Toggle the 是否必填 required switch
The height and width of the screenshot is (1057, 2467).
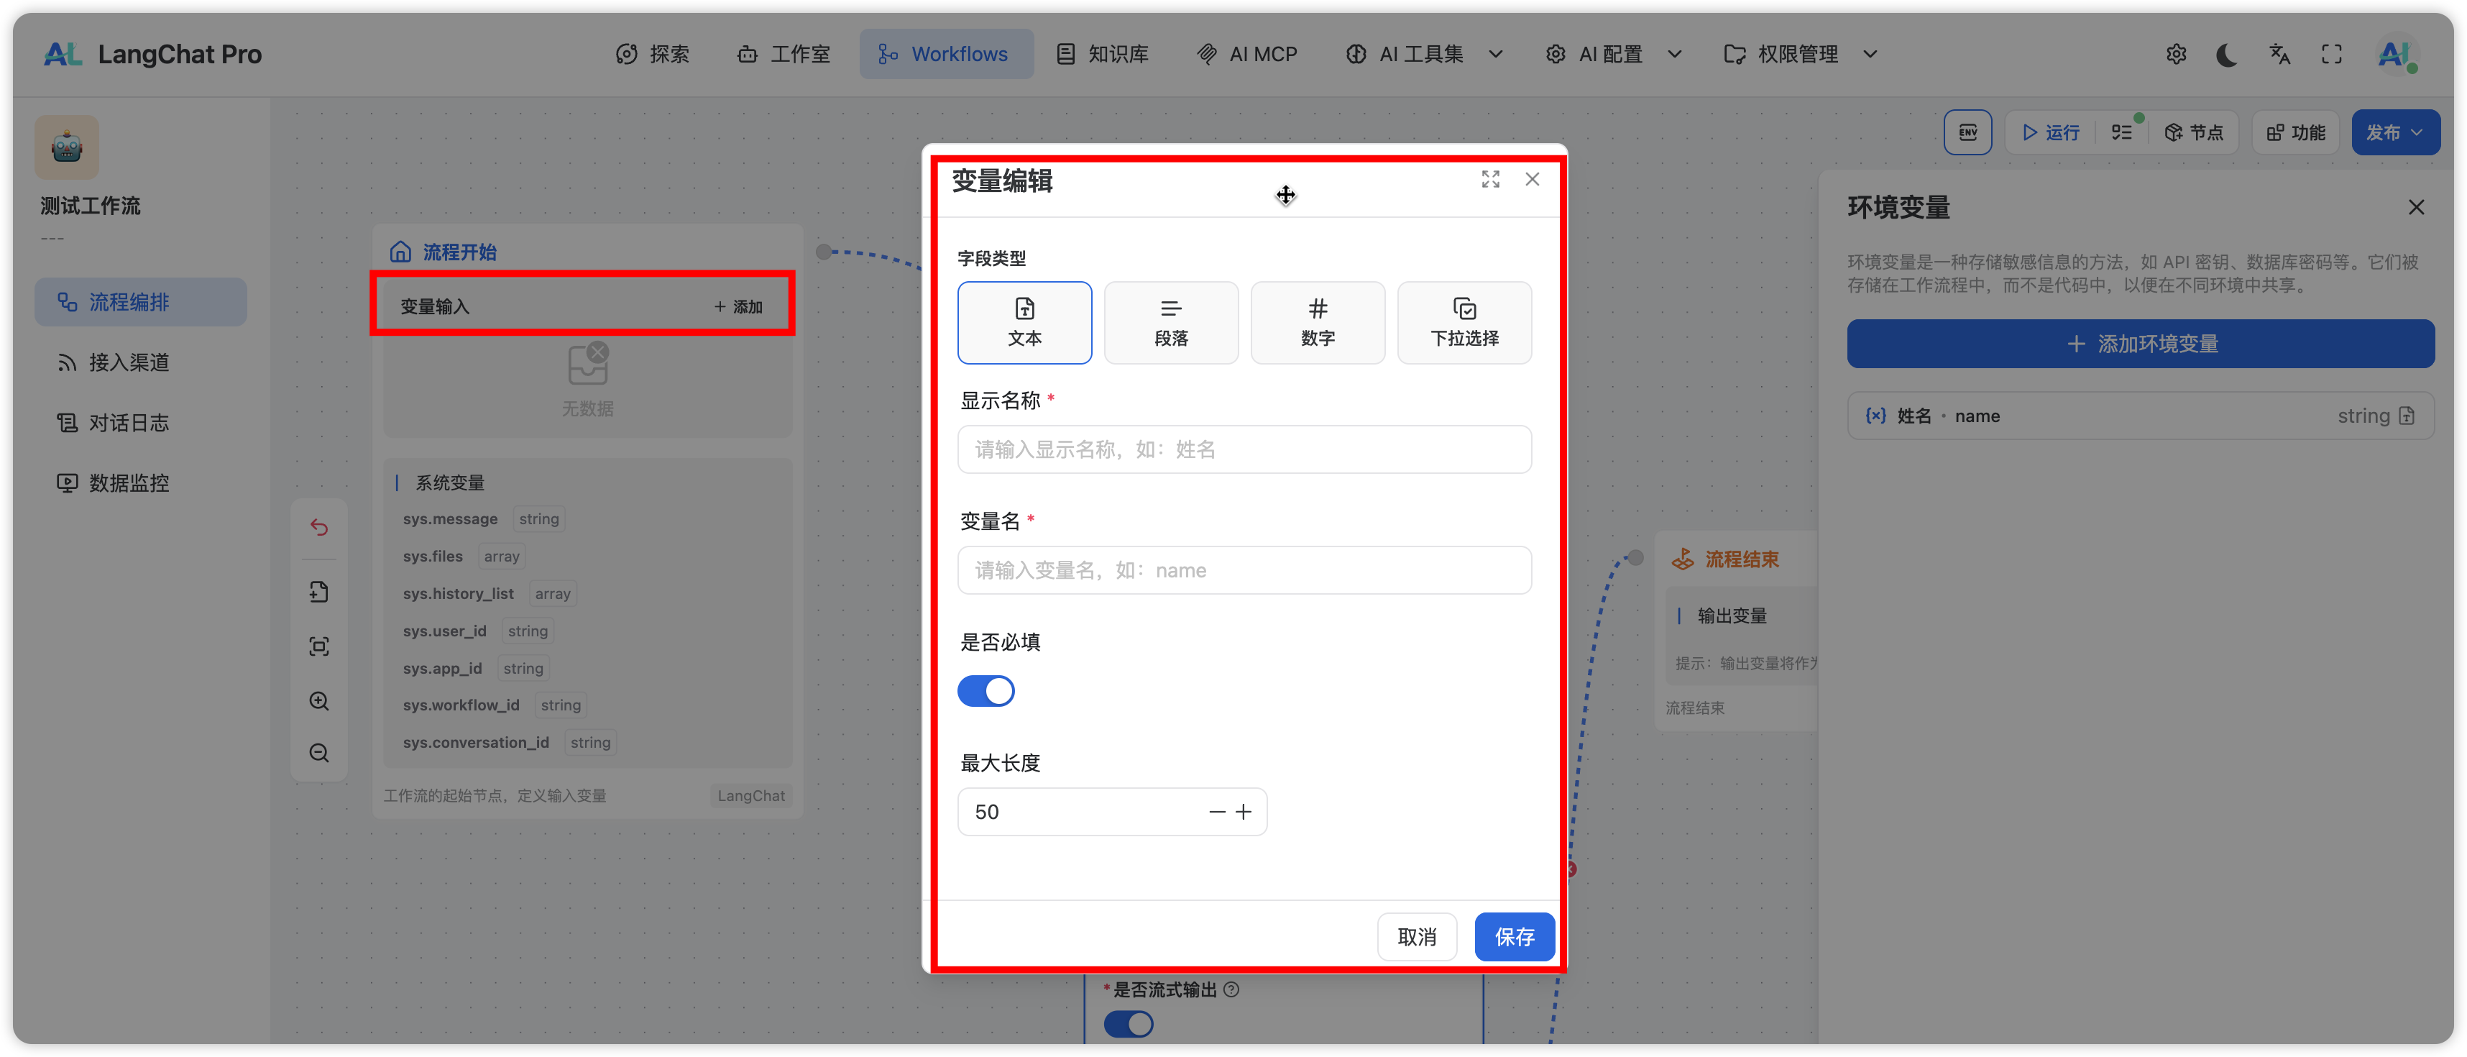click(x=986, y=691)
